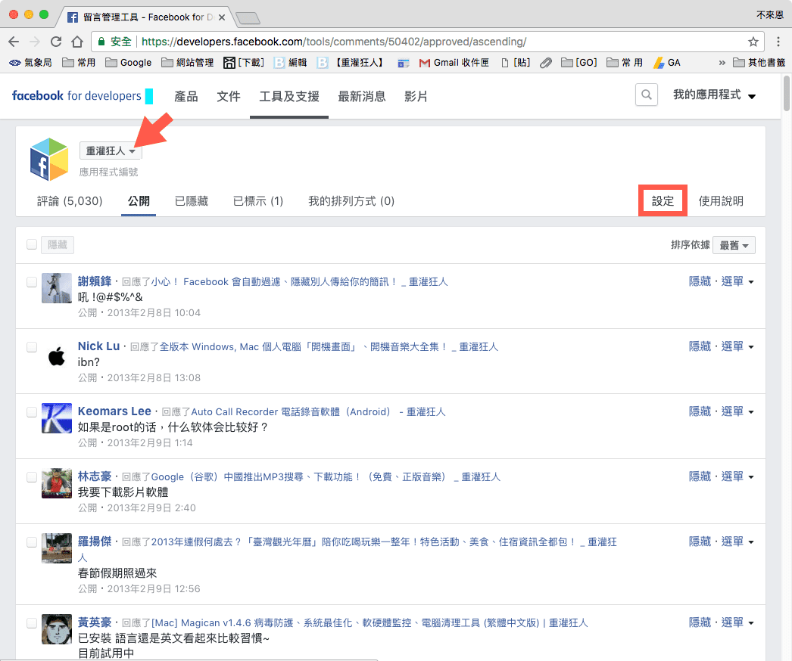Open 選單 dropdown for 謝賴鋒's comment
Screen dimensions: 792x661
tap(737, 281)
